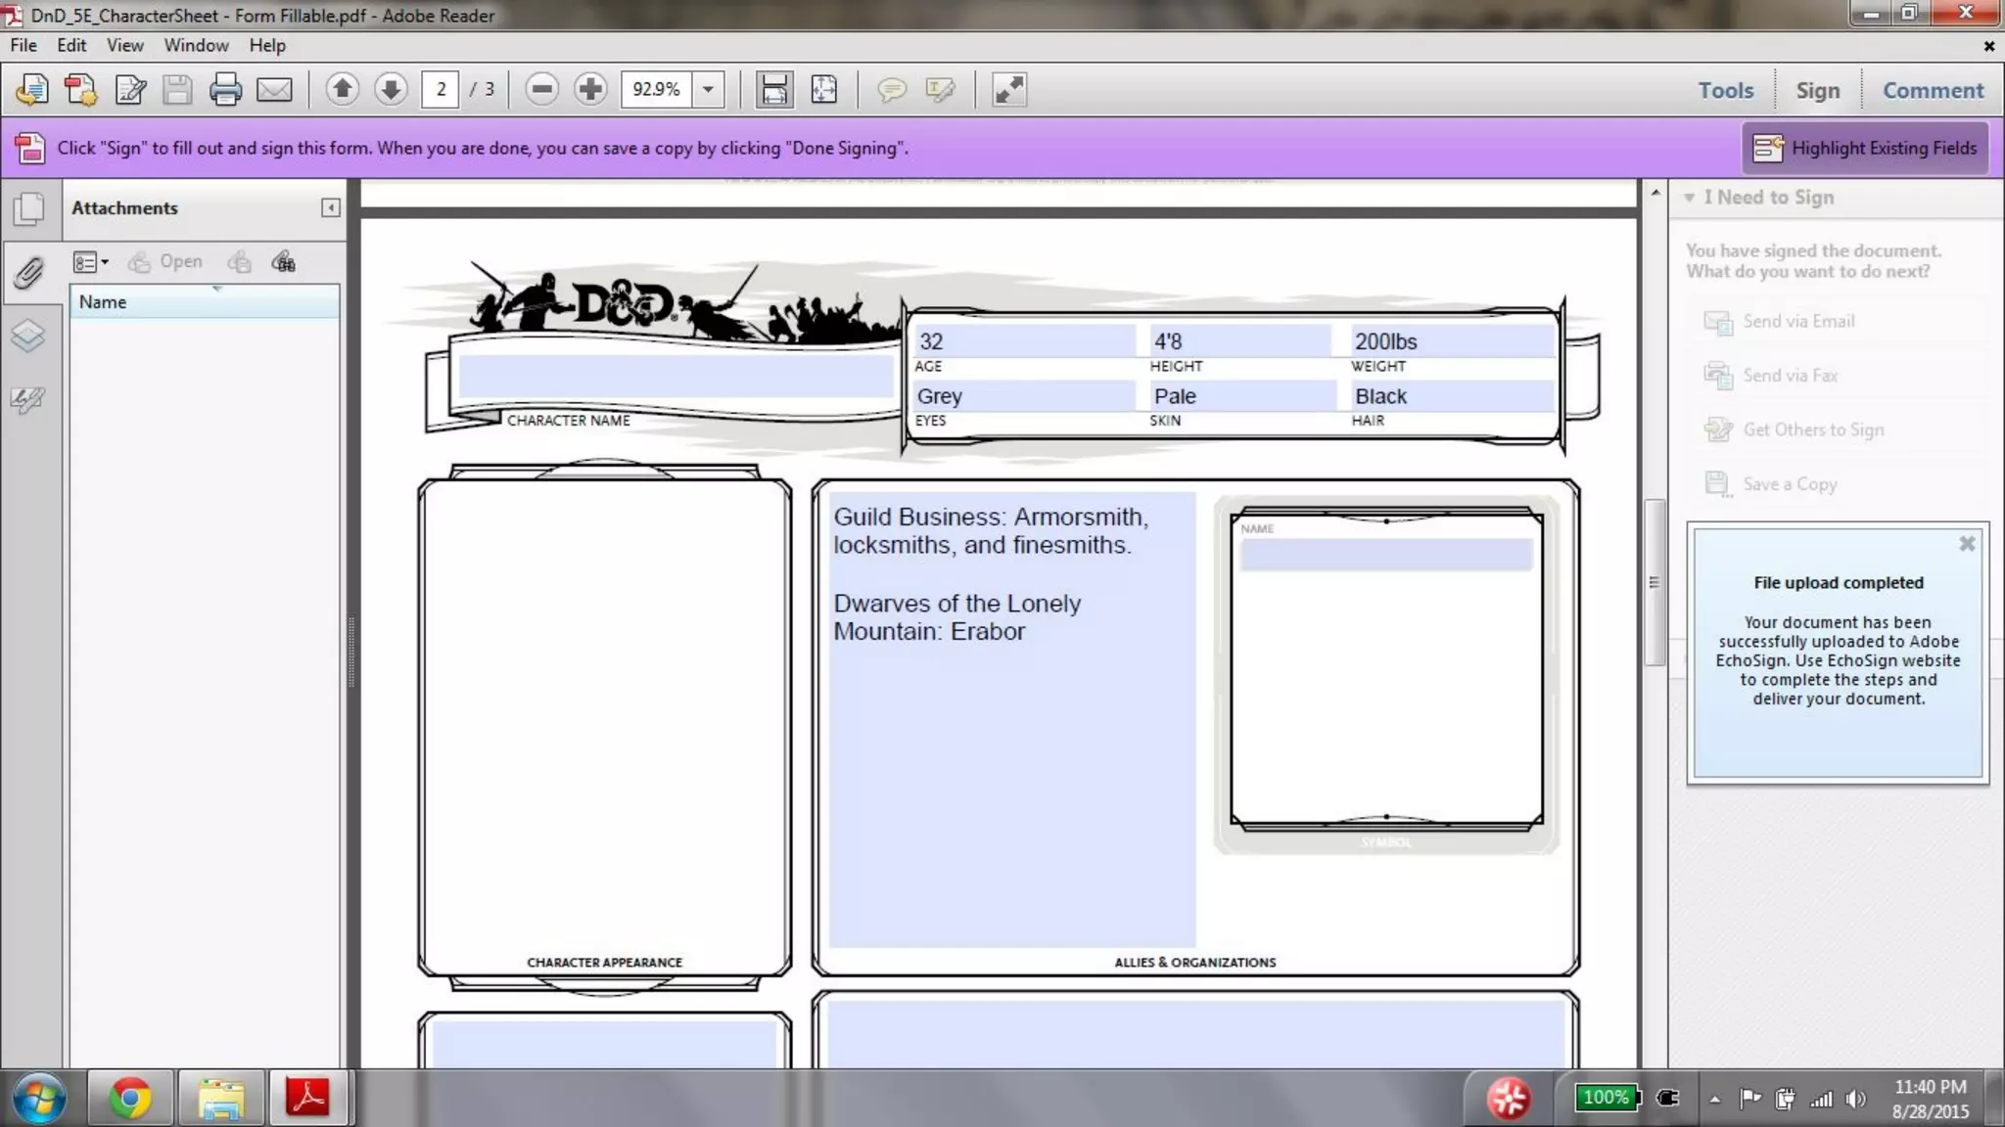Open the View menu

(124, 45)
